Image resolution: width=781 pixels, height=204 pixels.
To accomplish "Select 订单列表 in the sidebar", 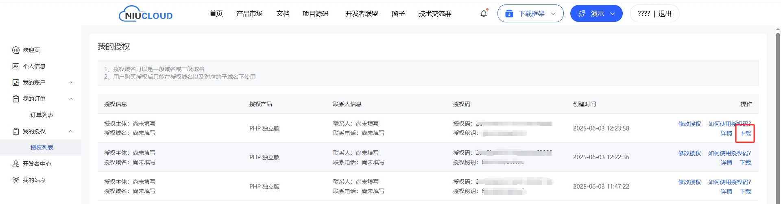I will pyautogui.click(x=42, y=115).
